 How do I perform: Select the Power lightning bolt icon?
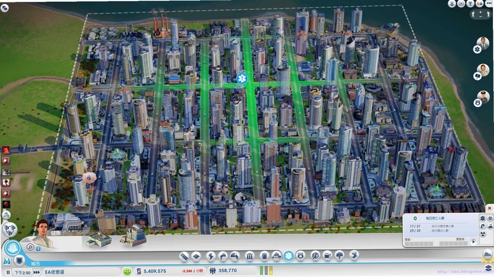point(211,256)
